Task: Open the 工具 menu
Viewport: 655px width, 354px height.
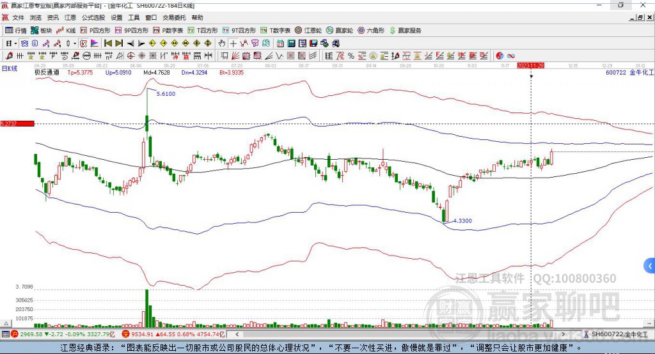Action: (134, 17)
